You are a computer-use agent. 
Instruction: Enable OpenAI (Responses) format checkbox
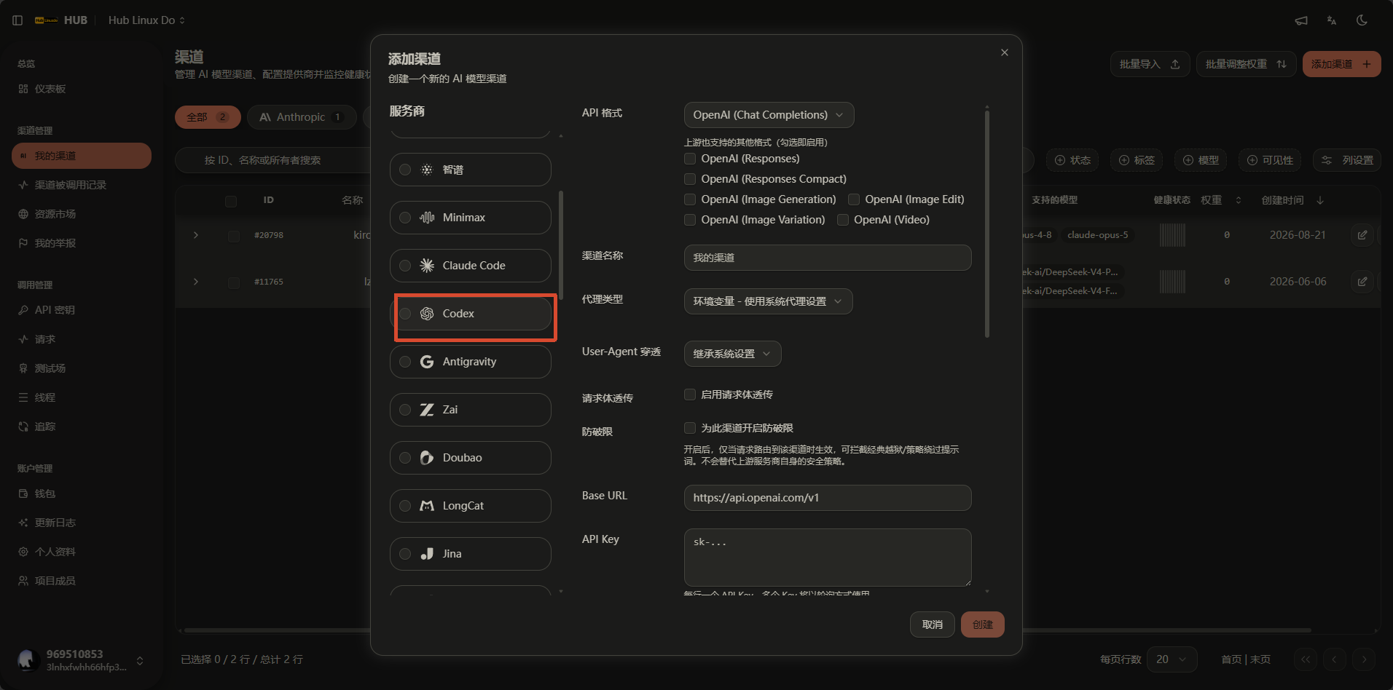690,159
